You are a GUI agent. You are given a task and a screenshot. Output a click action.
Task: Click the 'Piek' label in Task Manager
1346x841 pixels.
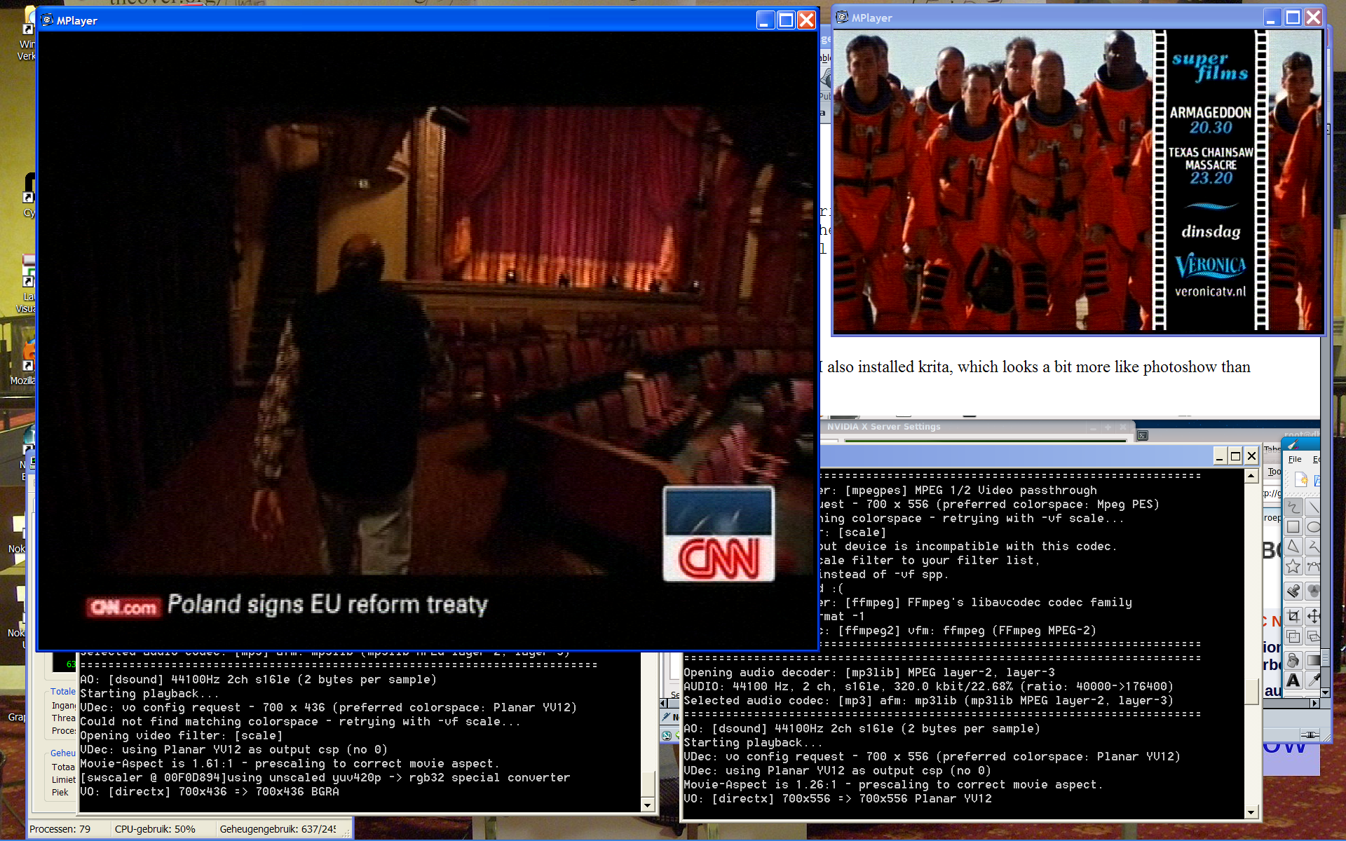[x=60, y=793]
